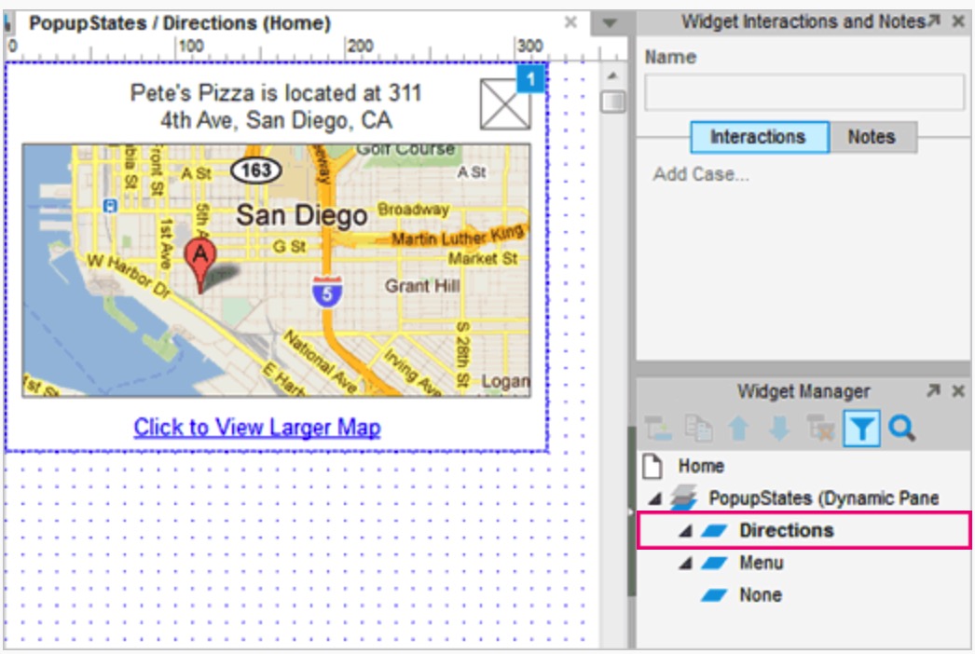Pop out the Widget Manager panel
Image resolution: width=975 pixels, height=654 pixels.
click(933, 390)
